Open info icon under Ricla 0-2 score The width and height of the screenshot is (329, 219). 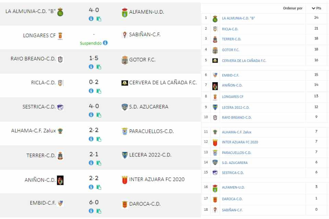pos(91,91)
